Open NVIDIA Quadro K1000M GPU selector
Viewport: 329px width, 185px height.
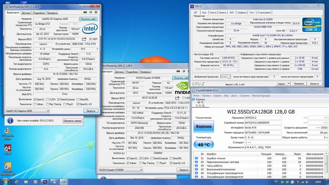121,170
